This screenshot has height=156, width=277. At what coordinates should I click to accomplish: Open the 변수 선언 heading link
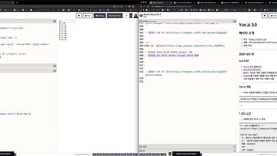click(x=246, y=114)
